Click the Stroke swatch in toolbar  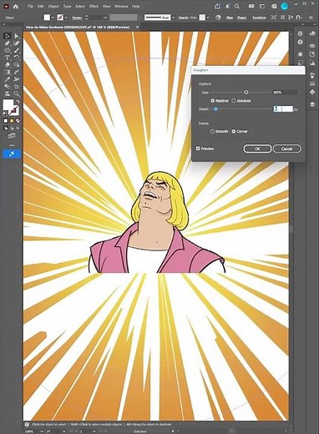(x=14, y=111)
